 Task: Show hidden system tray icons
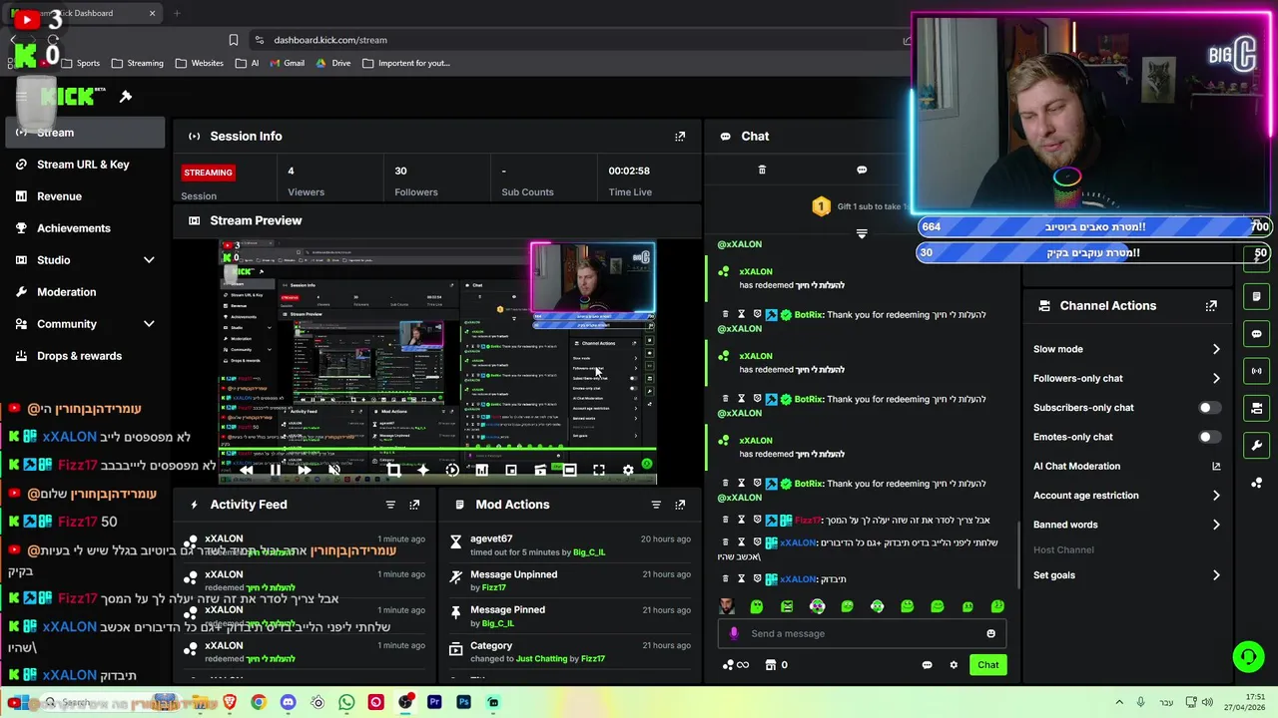point(1118,702)
